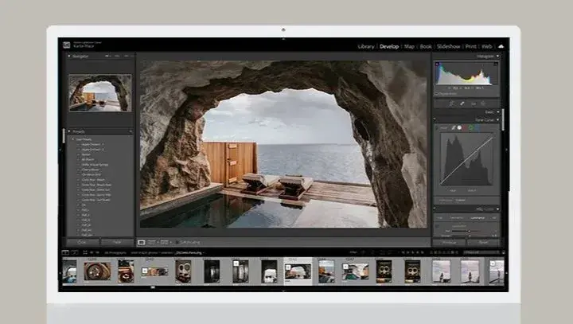The height and width of the screenshot is (324, 573).
Task: Open the Print module
Action: tap(470, 46)
